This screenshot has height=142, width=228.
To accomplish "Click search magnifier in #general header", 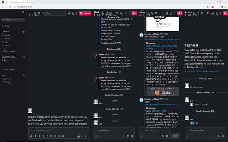I will pos(208,13).
